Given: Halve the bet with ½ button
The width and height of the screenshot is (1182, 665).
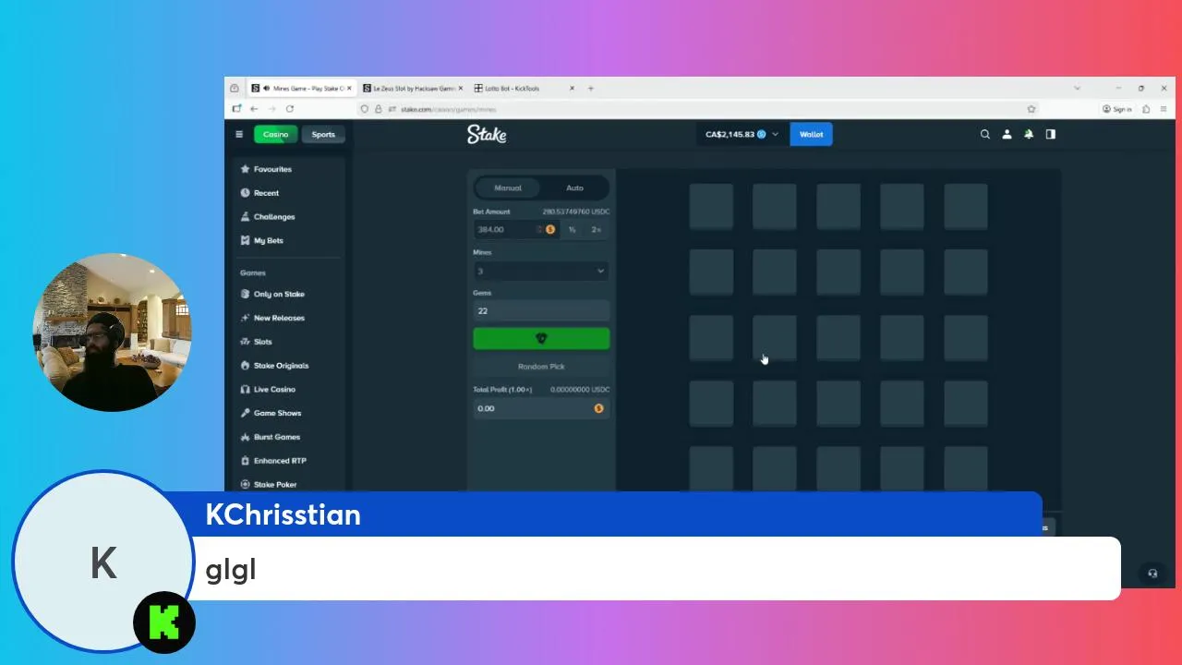Looking at the screenshot, I should (x=573, y=229).
